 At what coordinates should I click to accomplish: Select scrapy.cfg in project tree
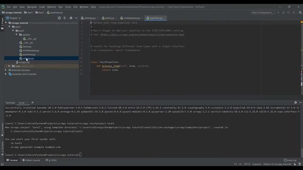[23, 62]
